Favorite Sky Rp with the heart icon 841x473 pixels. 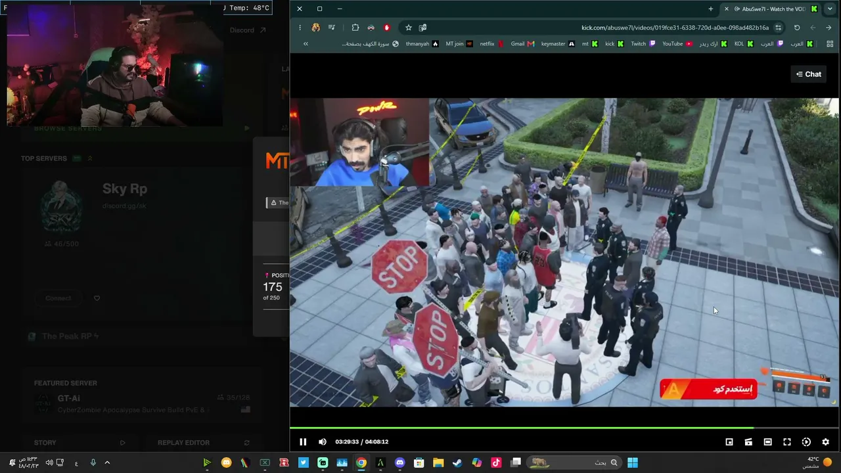(x=97, y=298)
